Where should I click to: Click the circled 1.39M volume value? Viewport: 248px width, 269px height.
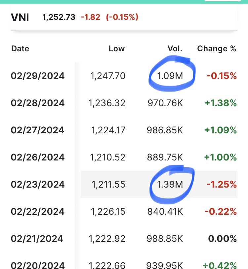coord(170,184)
